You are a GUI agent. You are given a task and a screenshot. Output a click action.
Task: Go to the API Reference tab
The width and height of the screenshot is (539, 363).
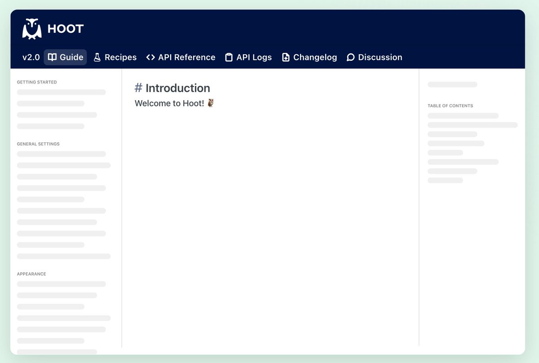181,57
